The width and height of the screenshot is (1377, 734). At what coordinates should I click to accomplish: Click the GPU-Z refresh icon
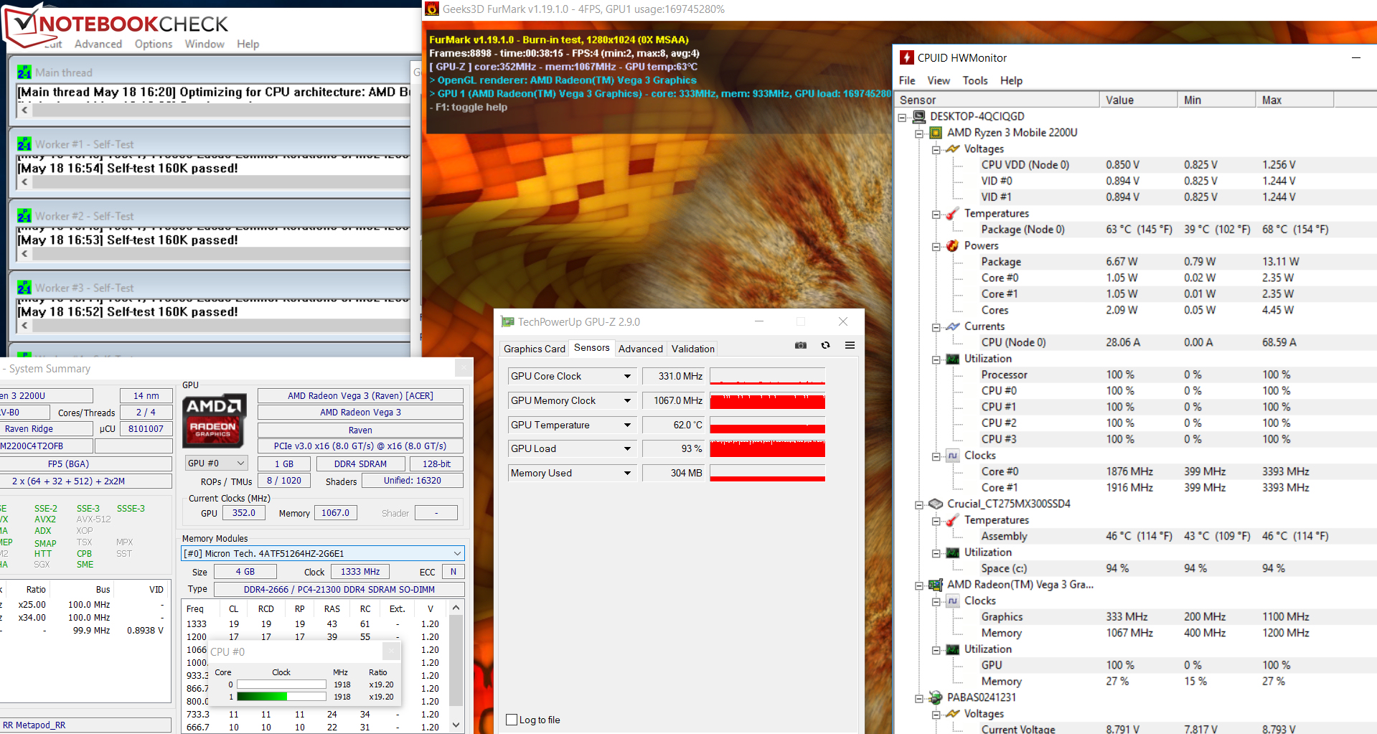(826, 346)
